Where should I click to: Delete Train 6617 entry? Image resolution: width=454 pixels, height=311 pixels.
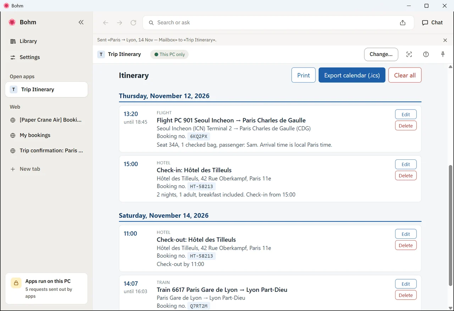[406, 295]
